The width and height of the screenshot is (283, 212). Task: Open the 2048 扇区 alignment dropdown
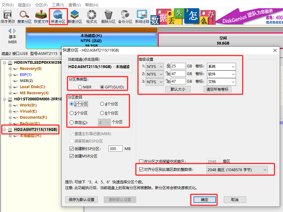(237, 170)
